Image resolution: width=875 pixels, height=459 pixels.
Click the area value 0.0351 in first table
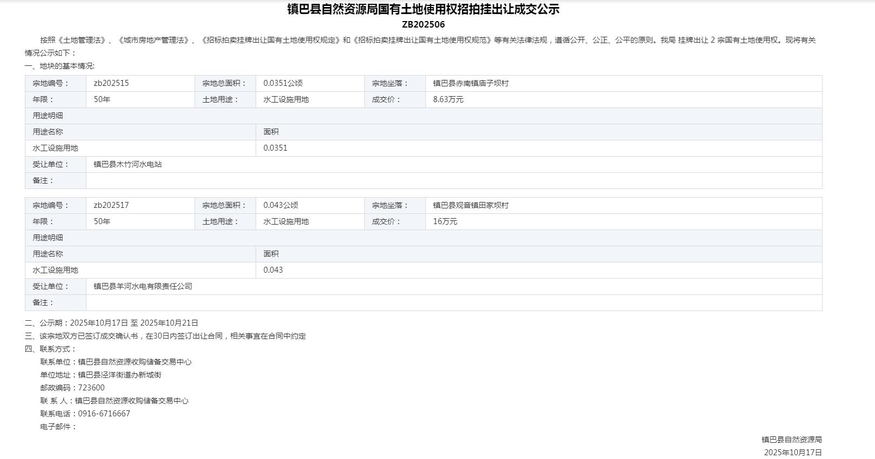[275, 148]
